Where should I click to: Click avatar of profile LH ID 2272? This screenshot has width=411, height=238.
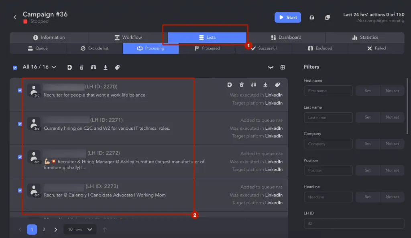click(34, 157)
